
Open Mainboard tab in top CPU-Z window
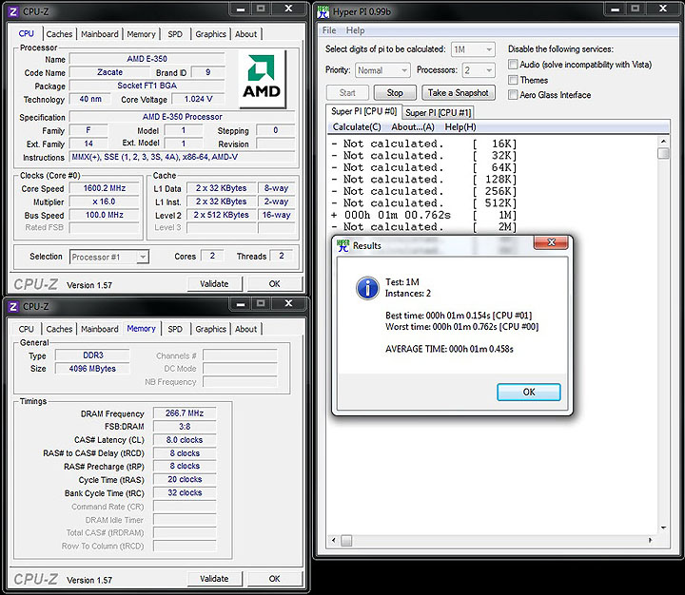coord(100,34)
